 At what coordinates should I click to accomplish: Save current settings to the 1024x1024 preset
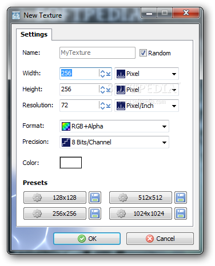point(181,213)
